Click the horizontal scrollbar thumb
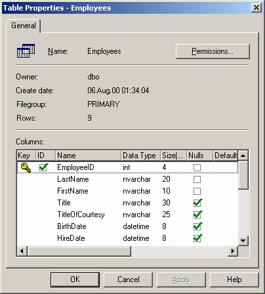The width and height of the screenshot is (265, 294). coord(79,251)
